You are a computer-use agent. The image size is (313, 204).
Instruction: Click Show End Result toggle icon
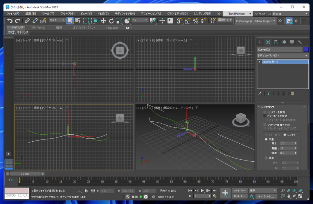[268, 93]
